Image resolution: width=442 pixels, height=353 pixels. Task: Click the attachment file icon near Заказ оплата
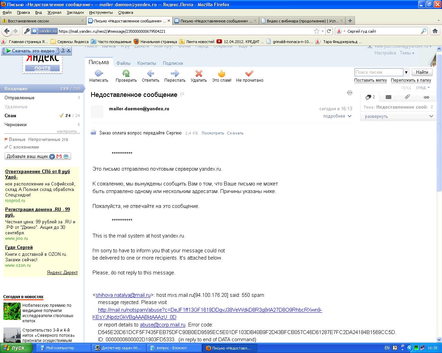tap(93, 133)
